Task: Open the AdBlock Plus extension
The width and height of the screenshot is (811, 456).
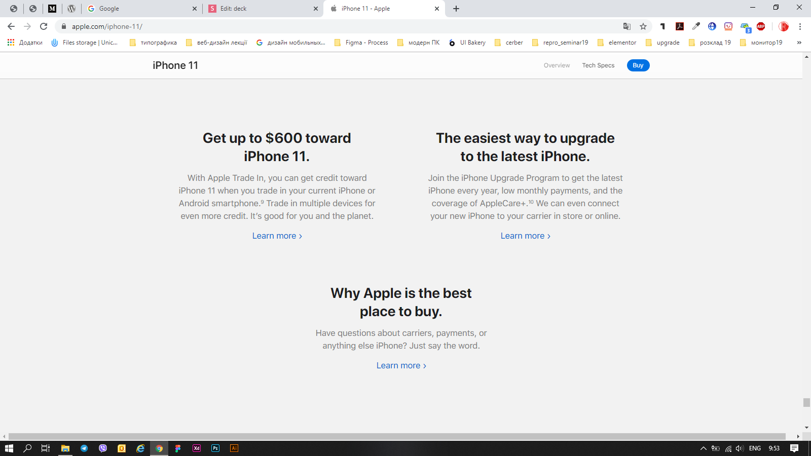Action: [761, 26]
